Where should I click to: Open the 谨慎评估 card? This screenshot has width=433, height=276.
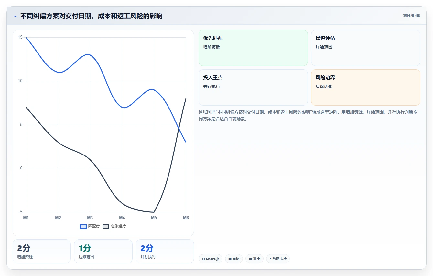[x=366, y=48]
